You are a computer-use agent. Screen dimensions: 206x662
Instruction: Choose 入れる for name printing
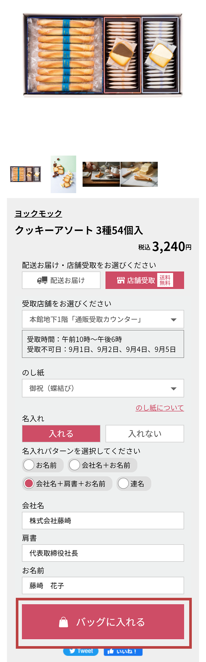[61, 433]
